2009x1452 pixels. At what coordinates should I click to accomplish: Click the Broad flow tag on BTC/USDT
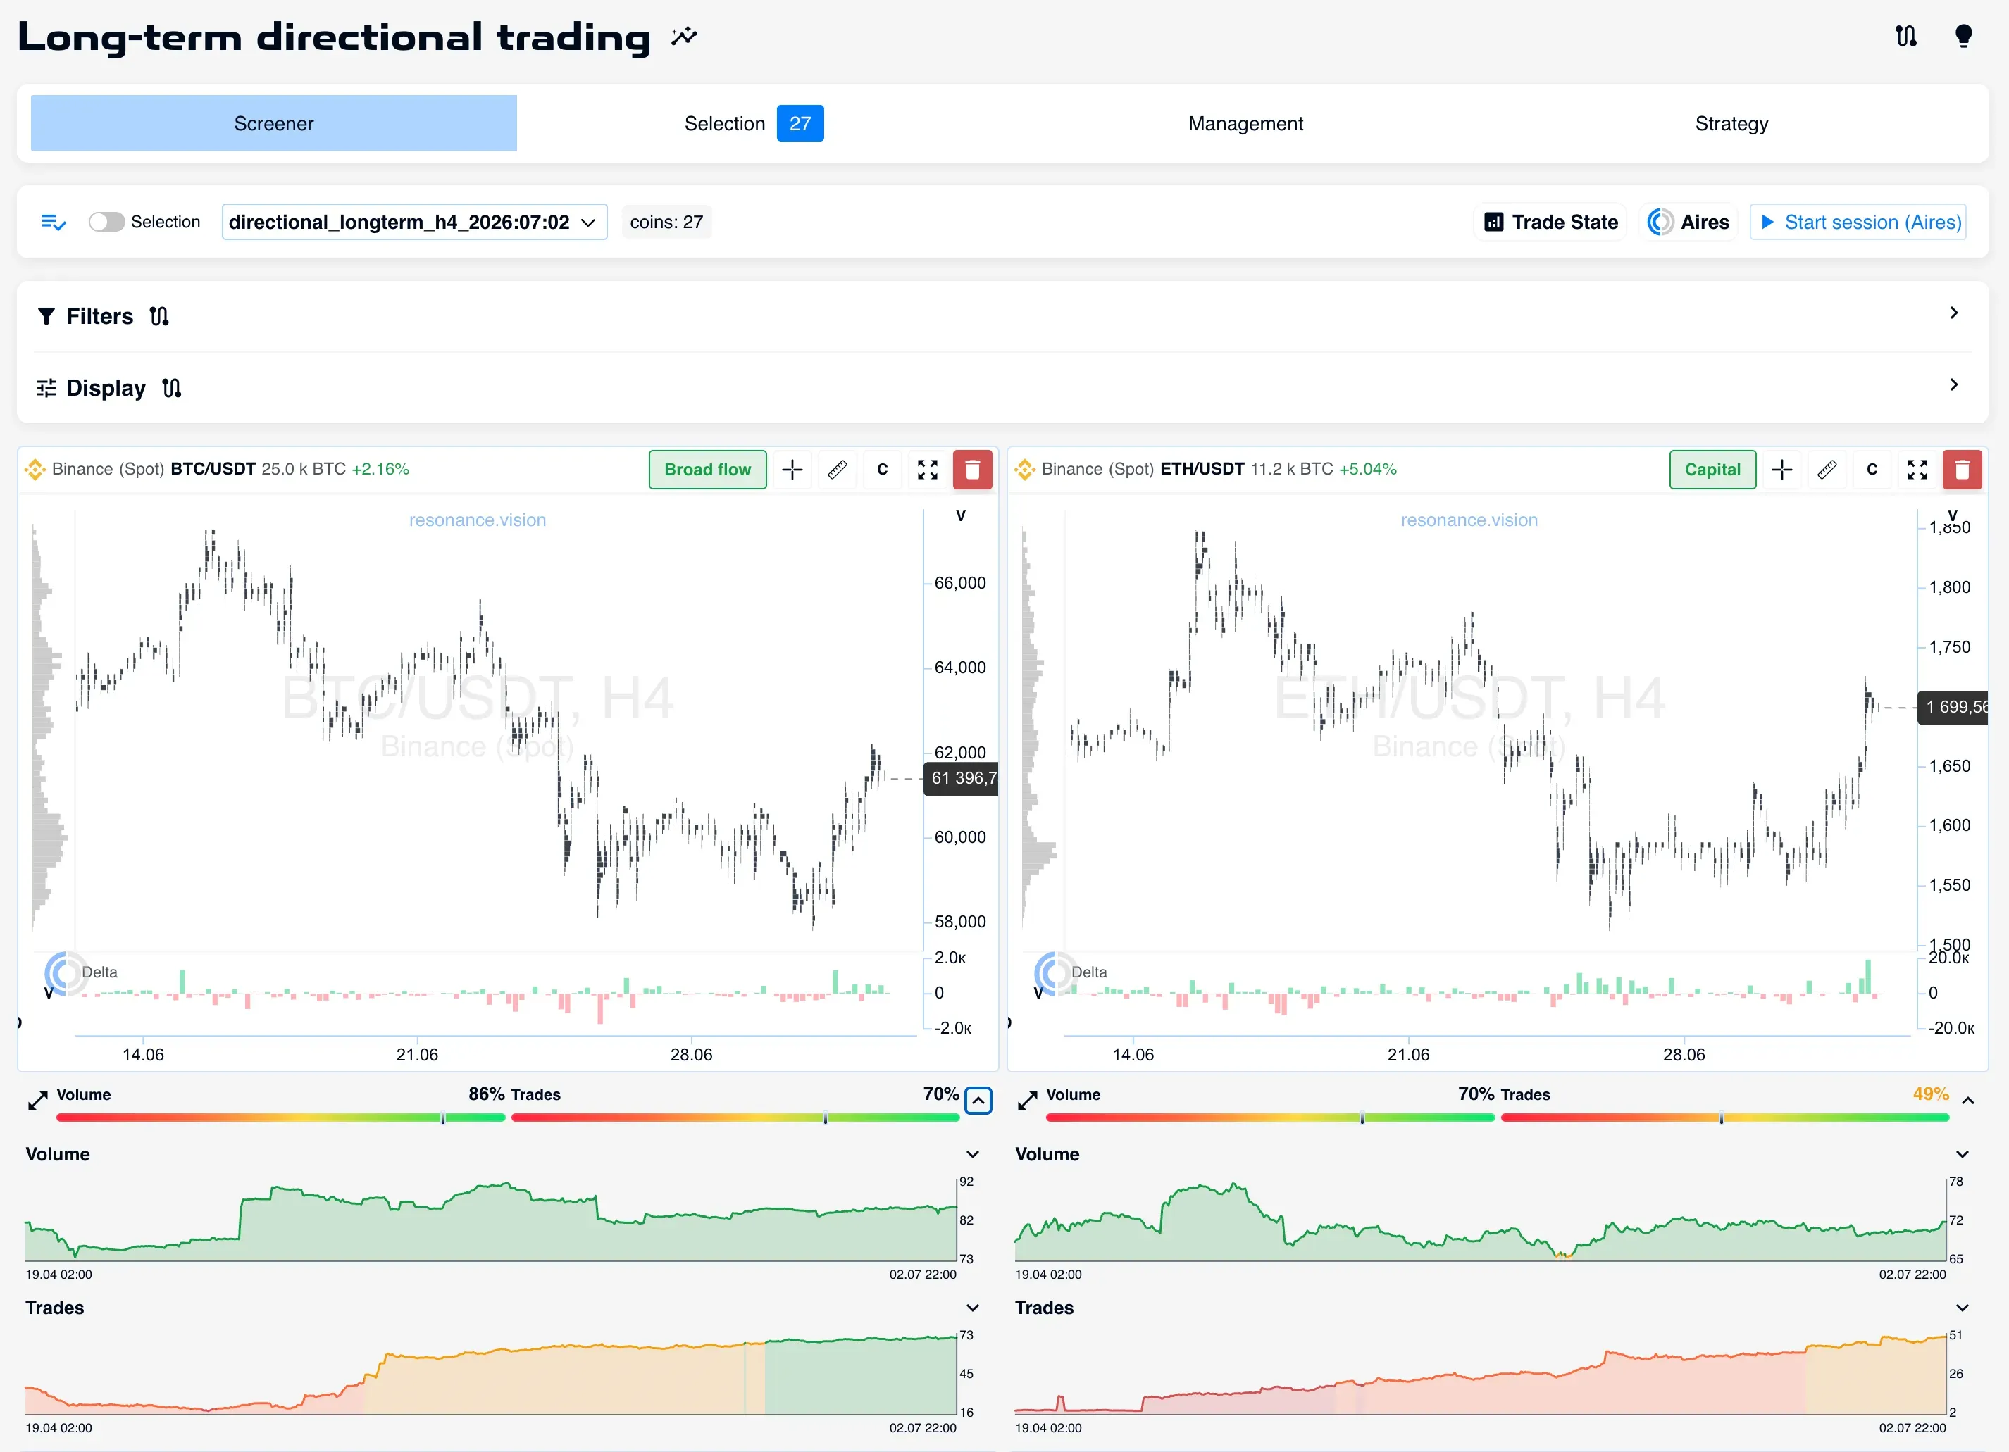pos(708,469)
